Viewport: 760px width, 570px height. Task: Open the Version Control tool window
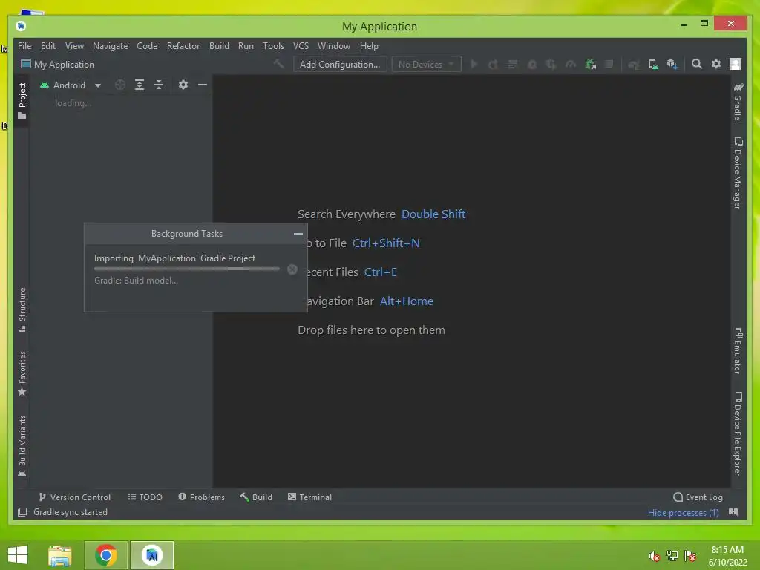tap(75, 497)
